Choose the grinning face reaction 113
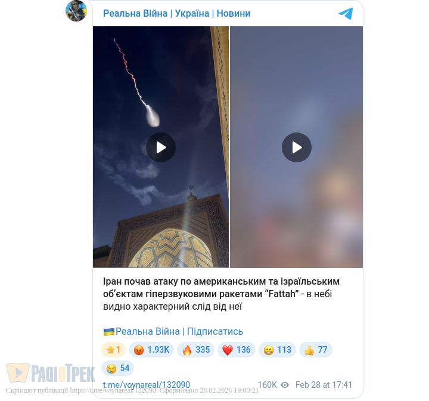 click(x=278, y=350)
